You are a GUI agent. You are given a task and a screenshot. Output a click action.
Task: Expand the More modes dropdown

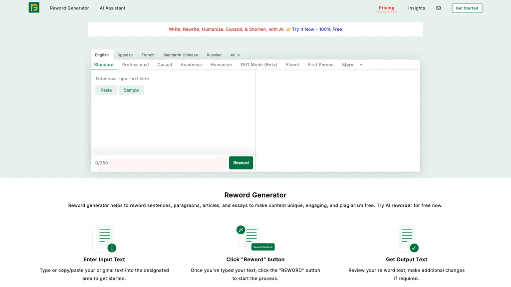[x=352, y=65]
